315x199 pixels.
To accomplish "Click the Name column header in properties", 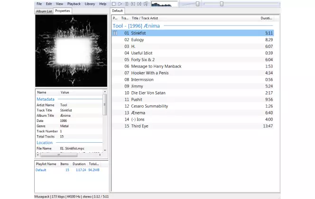I will (42, 92).
